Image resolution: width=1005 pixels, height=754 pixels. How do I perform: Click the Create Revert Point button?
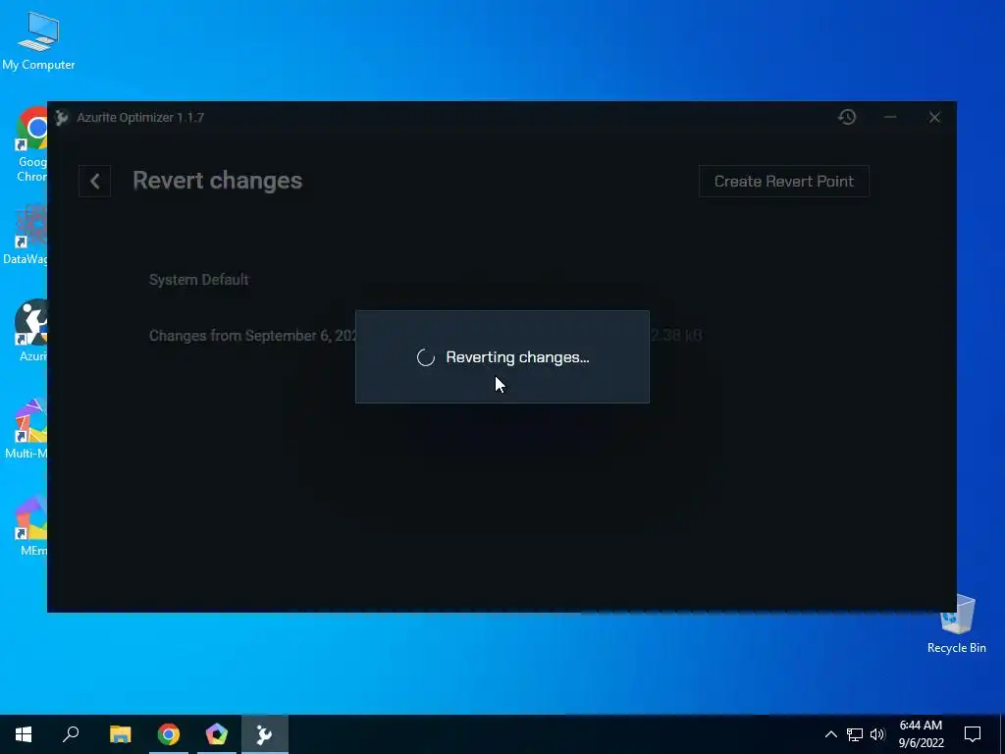coord(784,182)
